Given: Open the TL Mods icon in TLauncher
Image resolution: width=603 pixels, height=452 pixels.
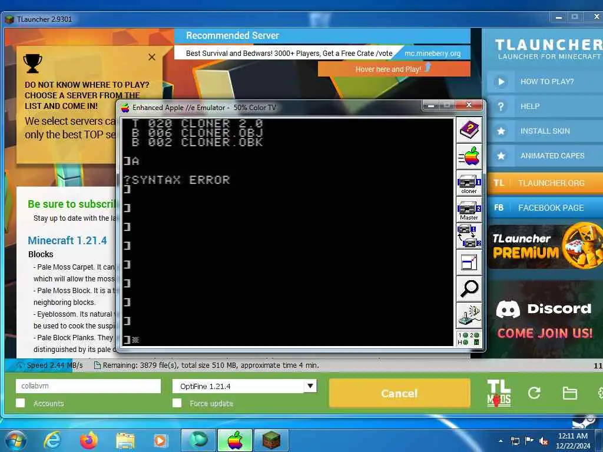Looking at the screenshot, I should (499, 393).
